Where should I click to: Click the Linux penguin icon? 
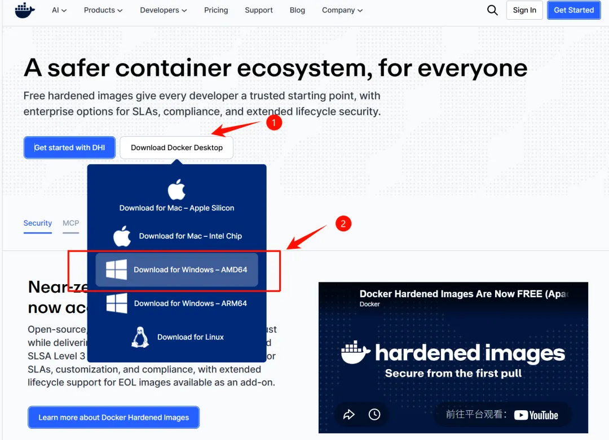tap(140, 337)
